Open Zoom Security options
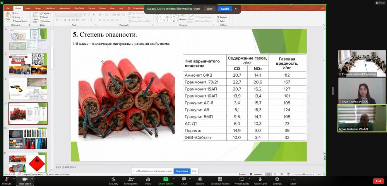This screenshot has height=186, width=387. [x=113, y=181]
